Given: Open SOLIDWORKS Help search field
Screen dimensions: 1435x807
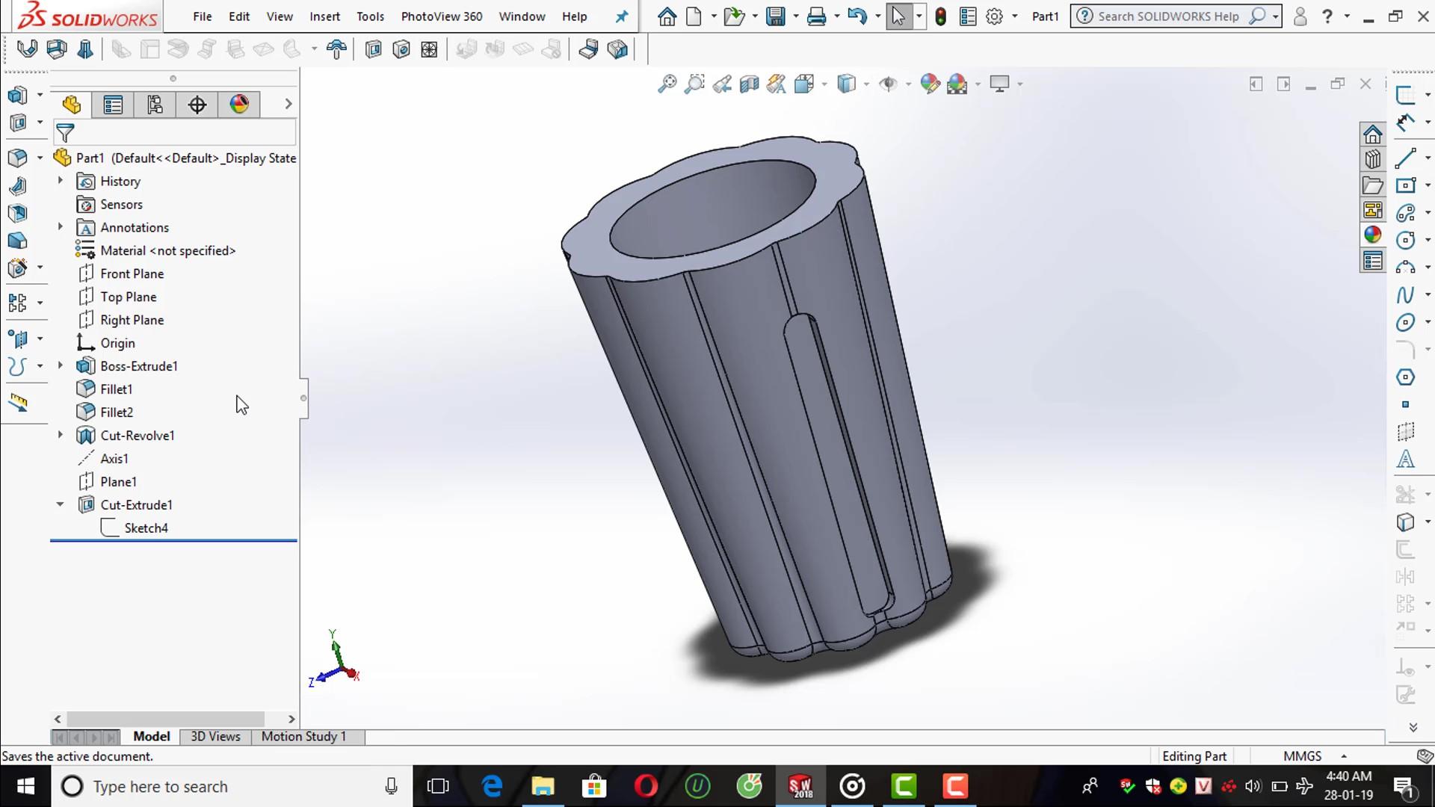Looking at the screenshot, I should (1166, 16).
